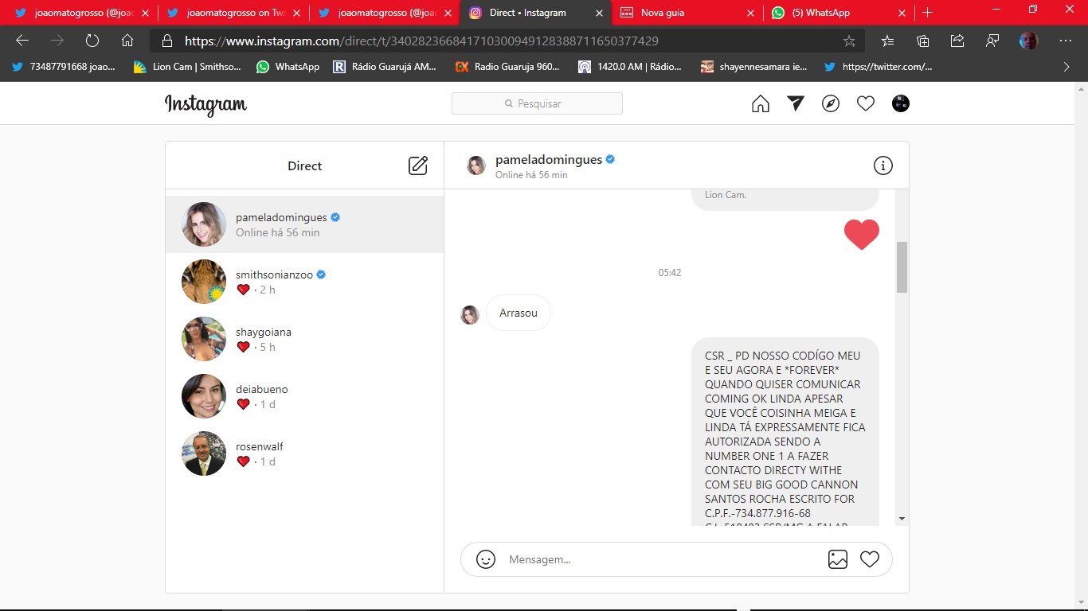This screenshot has width=1088, height=611.
Task: Open the browser favorites list icon
Action: coord(888,41)
